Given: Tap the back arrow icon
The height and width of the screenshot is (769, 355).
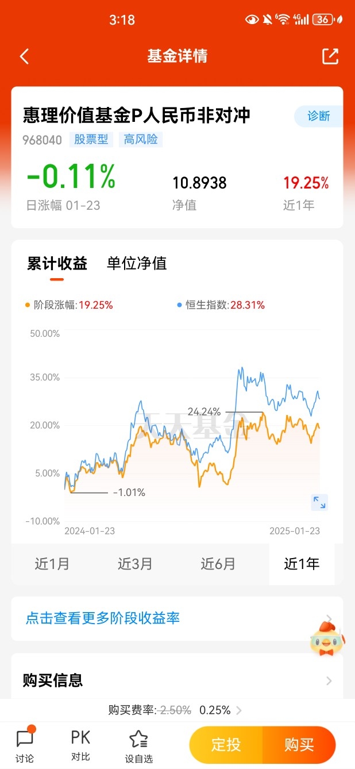Looking at the screenshot, I should click(x=24, y=56).
